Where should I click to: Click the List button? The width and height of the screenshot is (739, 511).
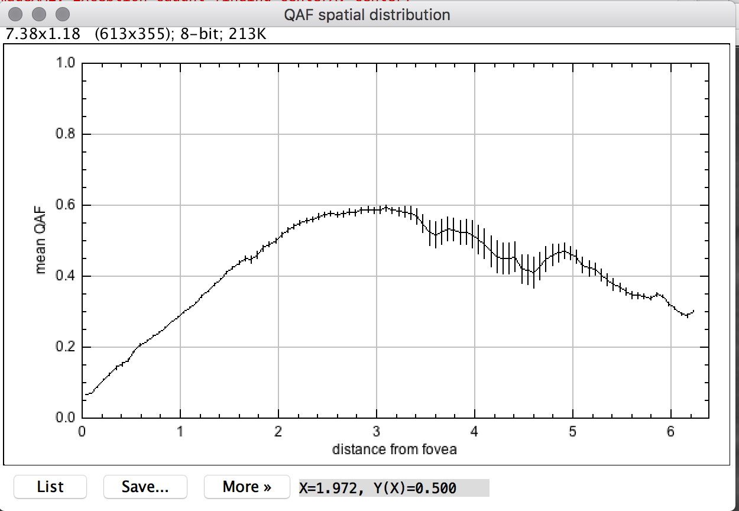(x=50, y=487)
